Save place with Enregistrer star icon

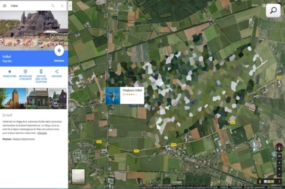(10, 71)
